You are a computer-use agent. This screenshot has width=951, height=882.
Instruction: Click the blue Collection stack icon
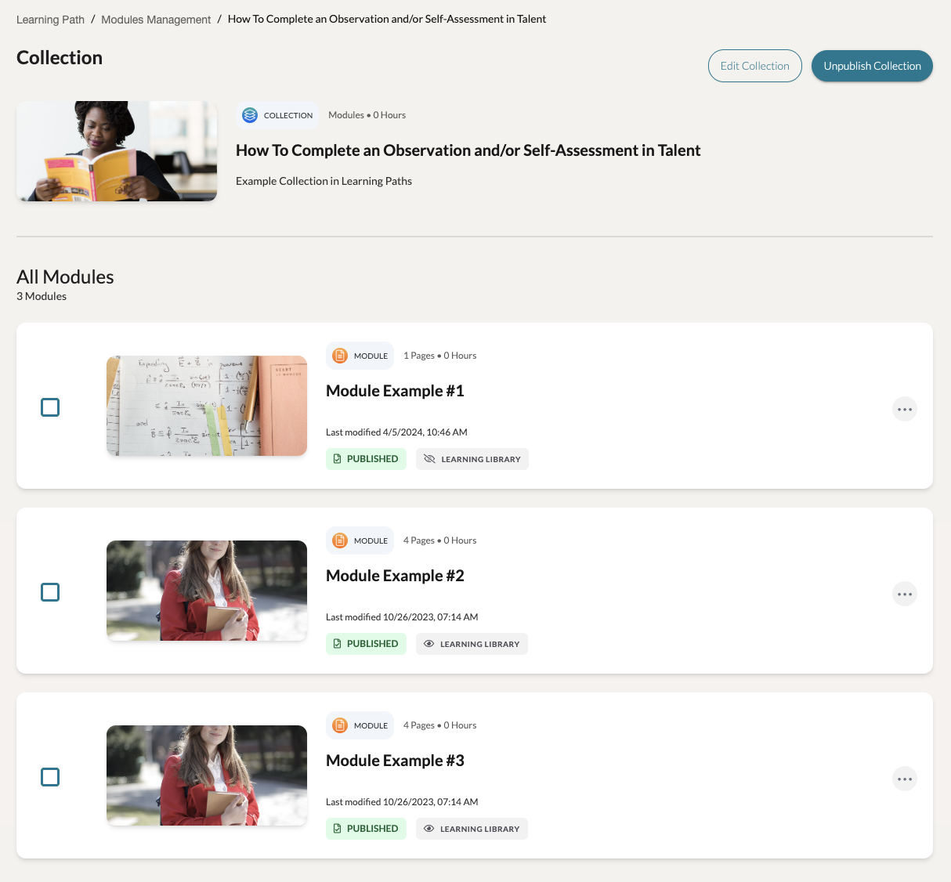(x=250, y=115)
